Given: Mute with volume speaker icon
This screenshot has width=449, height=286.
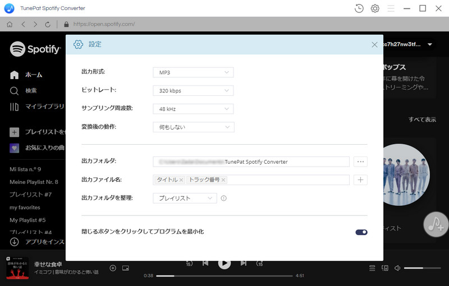Looking at the screenshot, I should click(x=397, y=268).
